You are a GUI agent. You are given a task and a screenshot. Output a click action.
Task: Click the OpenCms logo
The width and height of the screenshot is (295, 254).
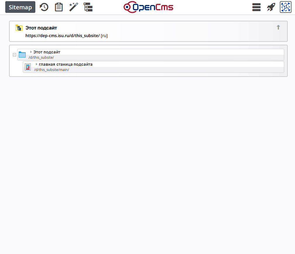pyautogui.click(x=148, y=7)
